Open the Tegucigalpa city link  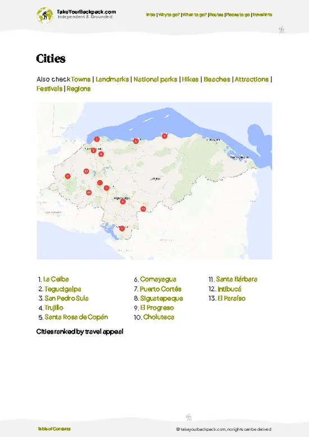[x=63, y=289]
